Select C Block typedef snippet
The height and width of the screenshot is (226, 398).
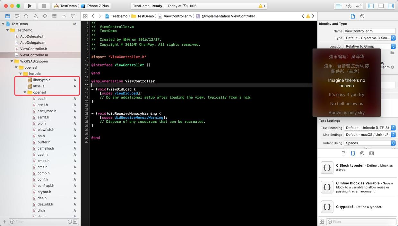pyautogui.click(x=358, y=168)
